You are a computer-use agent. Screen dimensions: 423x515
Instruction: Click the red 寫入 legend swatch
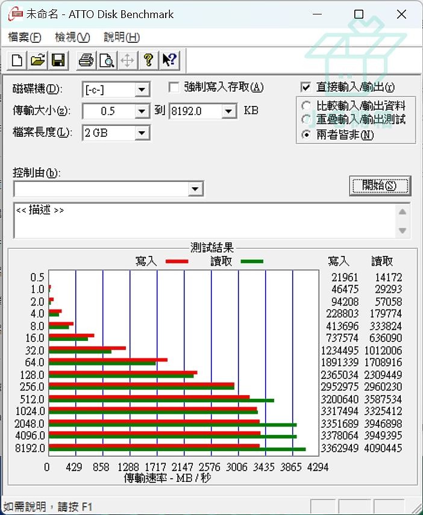177,261
